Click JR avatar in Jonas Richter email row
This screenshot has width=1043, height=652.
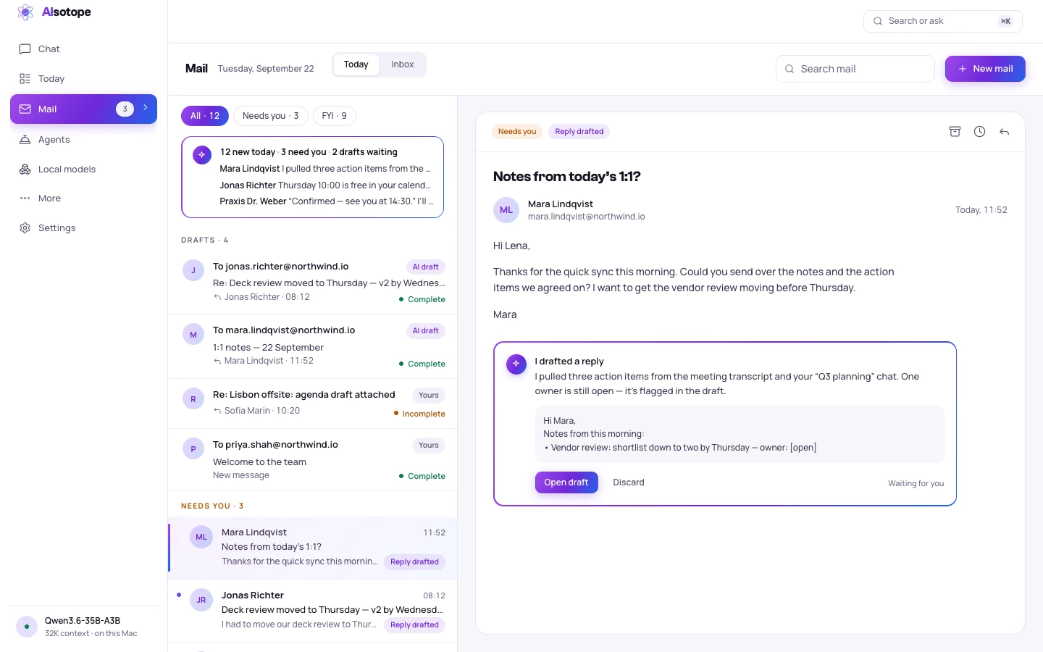(201, 600)
